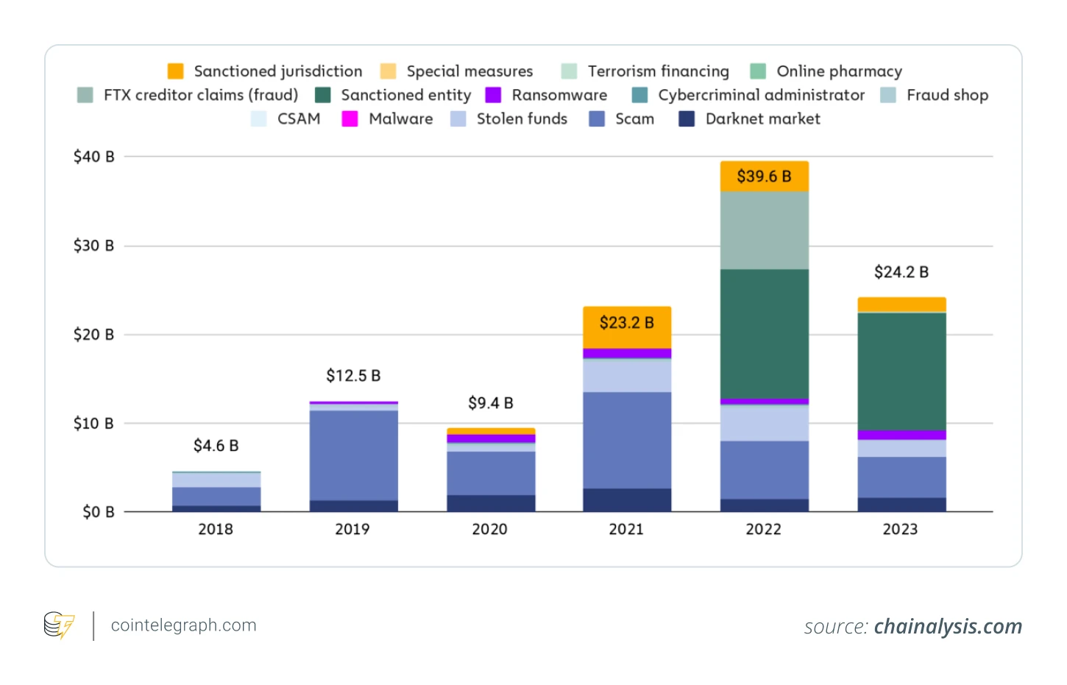
Task: Click the 2021 bar's Stolen funds segment
Action: point(627,376)
